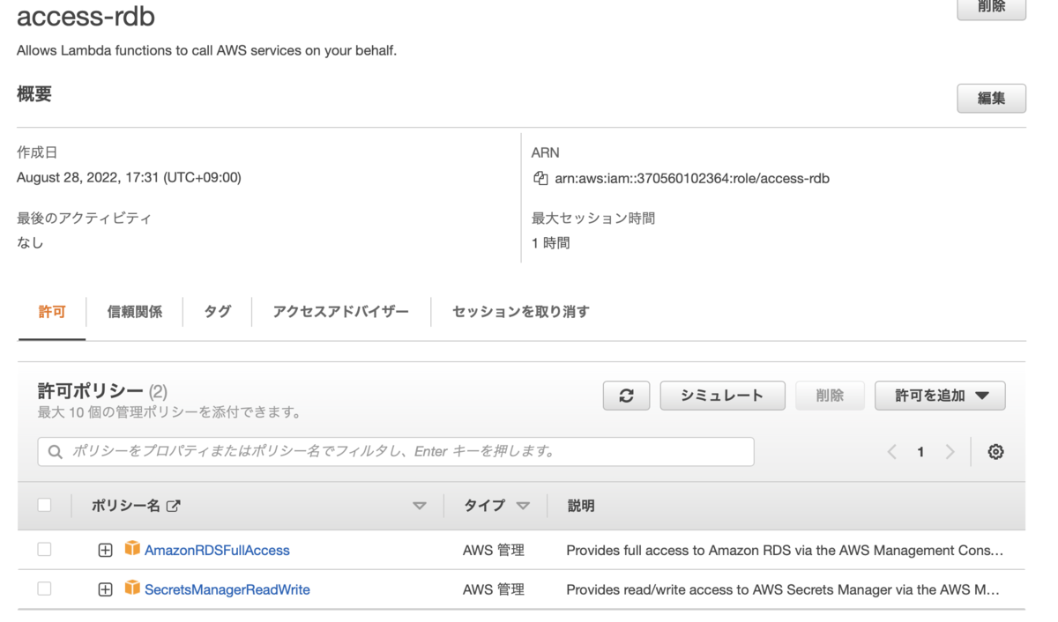Click the ARN text arn:aws:iam::370560102364:role/access-rdb
Image resolution: width=1058 pixels, height=622 pixels.
pyautogui.click(x=692, y=178)
